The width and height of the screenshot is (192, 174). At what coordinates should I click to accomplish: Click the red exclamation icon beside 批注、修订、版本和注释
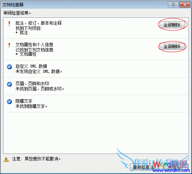click(x=9, y=23)
